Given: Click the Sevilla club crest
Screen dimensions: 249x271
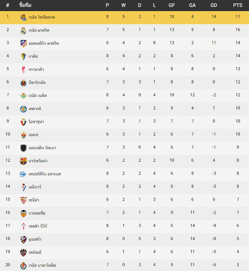Looking at the screenshot, I should coord(23,200).
